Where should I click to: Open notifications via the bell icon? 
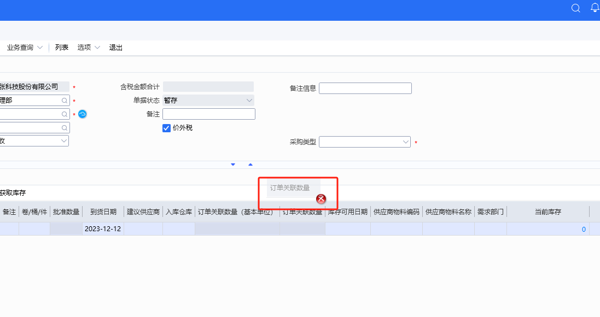[594, 8]
